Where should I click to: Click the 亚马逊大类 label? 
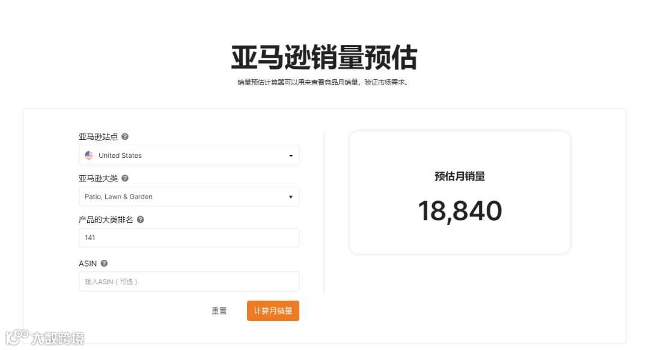[98, 178]
